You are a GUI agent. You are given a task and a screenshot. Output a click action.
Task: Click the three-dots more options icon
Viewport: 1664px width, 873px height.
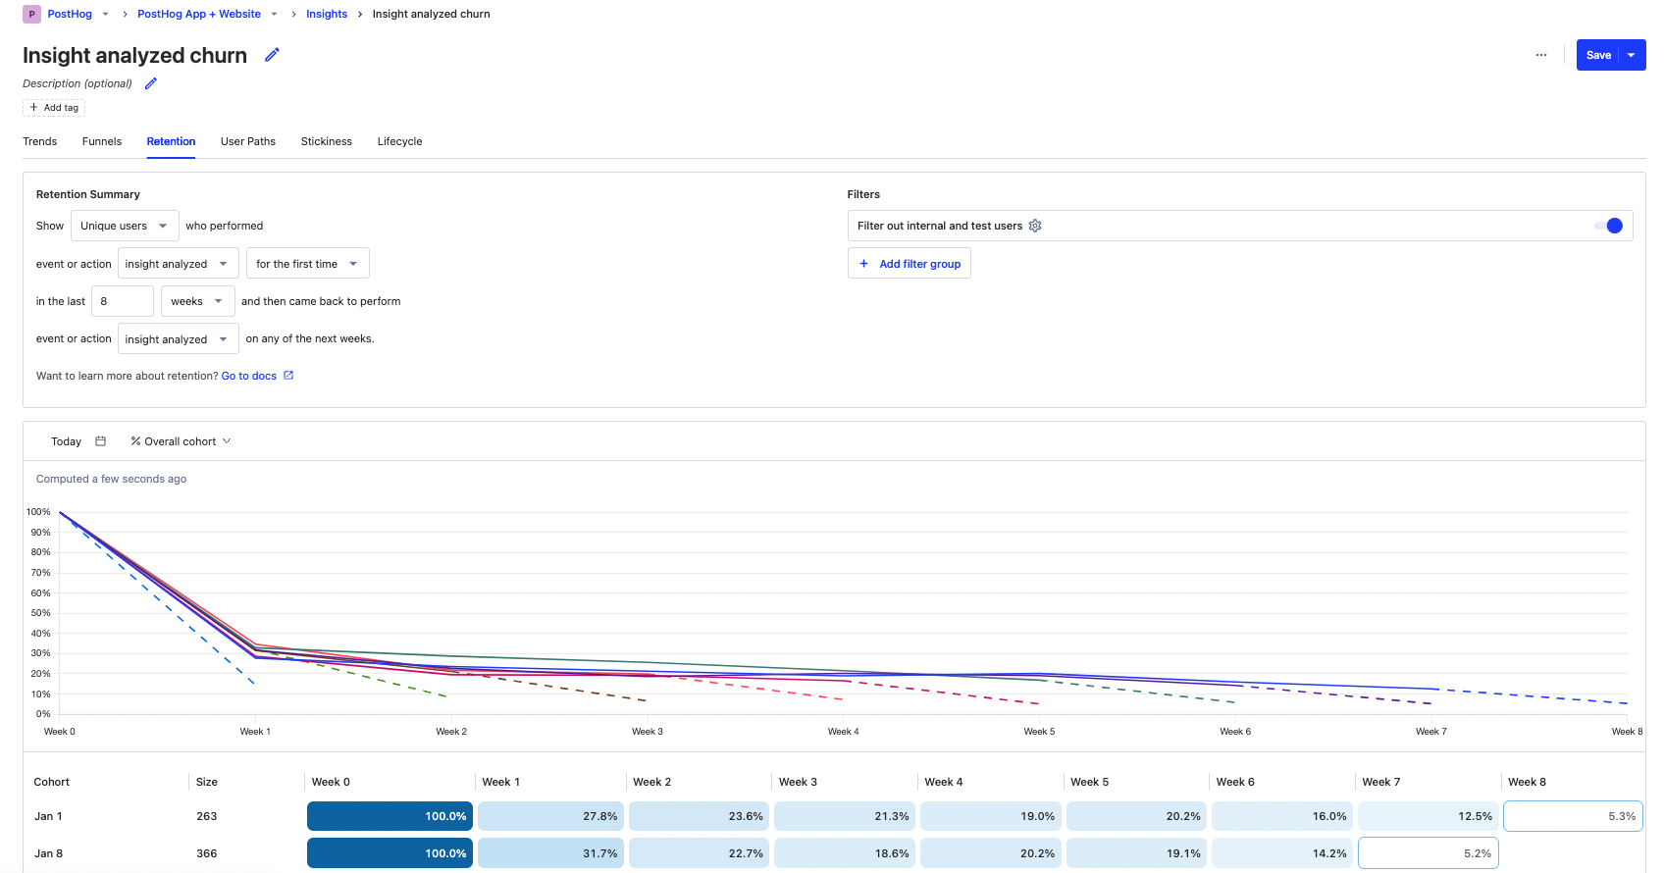[1541, 55]
